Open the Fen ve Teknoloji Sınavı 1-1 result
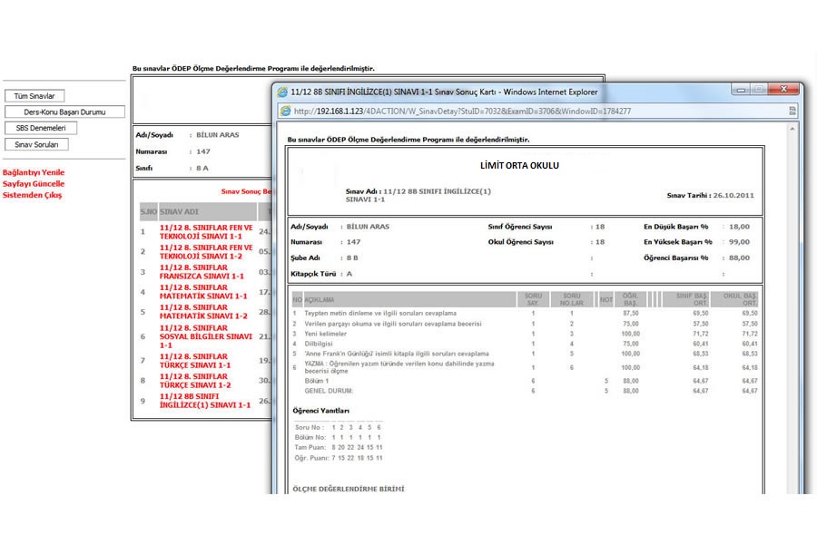This screenshot has height=544, width=817. tap(206, 231)
